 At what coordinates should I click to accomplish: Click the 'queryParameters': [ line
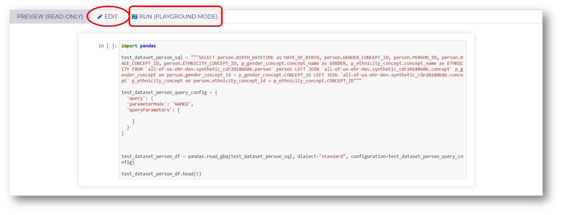(x=153, y=110)
